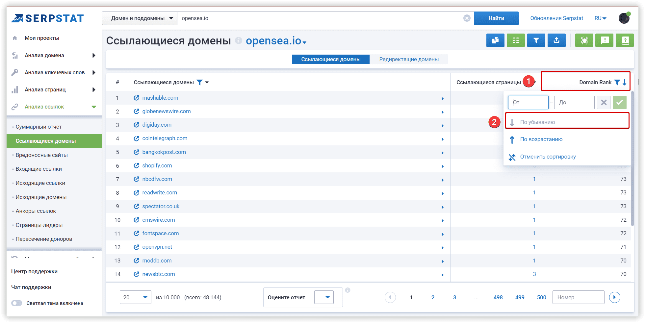Open bangkokpost.com domain link
The image size is (645, 323).
[164, 152]
